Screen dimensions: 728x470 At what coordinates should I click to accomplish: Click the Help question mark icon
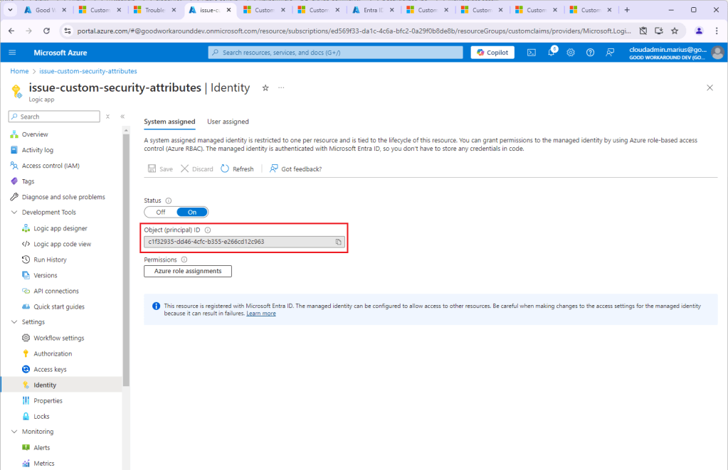click(x=590, y=53)
